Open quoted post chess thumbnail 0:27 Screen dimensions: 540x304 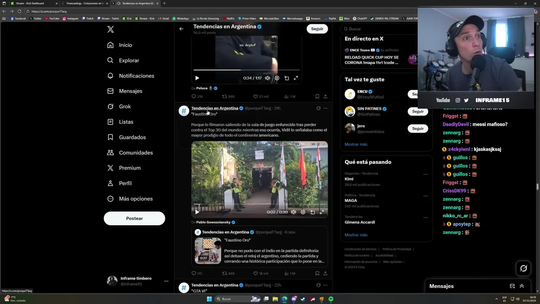coord(208,251)
